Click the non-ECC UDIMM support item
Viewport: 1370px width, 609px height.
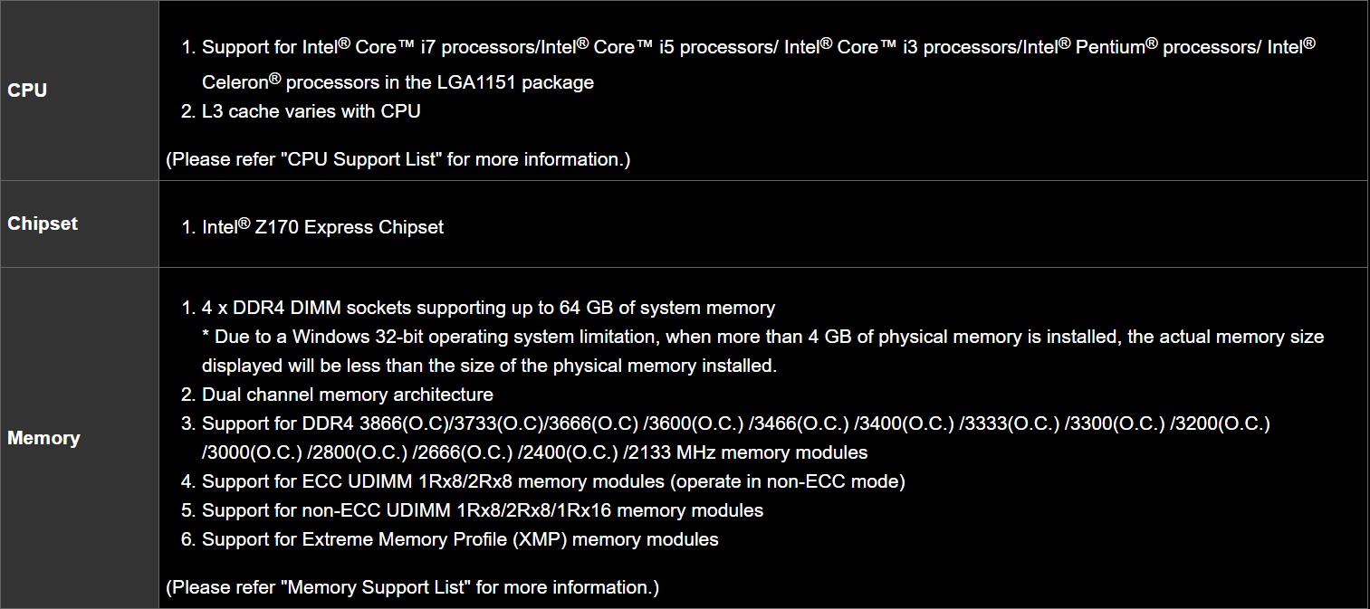(483, 510)
